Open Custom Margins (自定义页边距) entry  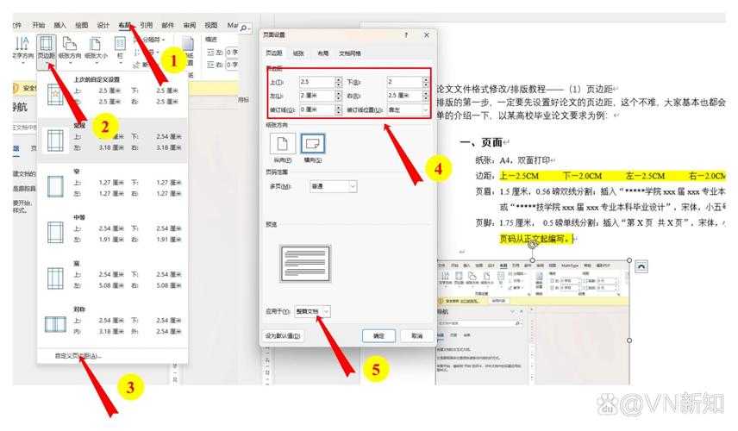click(78, 356)
